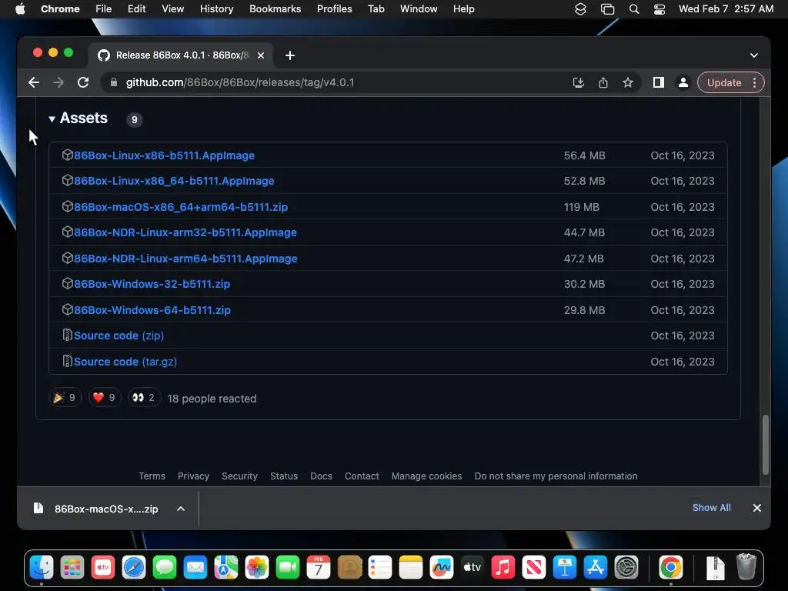Open the Chrome profile avatar

point(683,82)
